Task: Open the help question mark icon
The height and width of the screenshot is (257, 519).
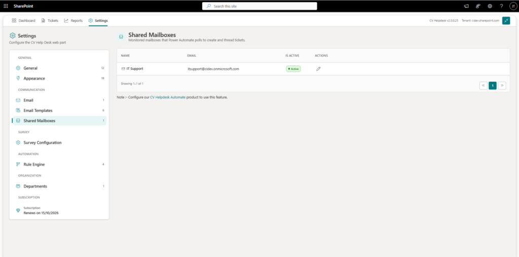Action: pos(501,6)
